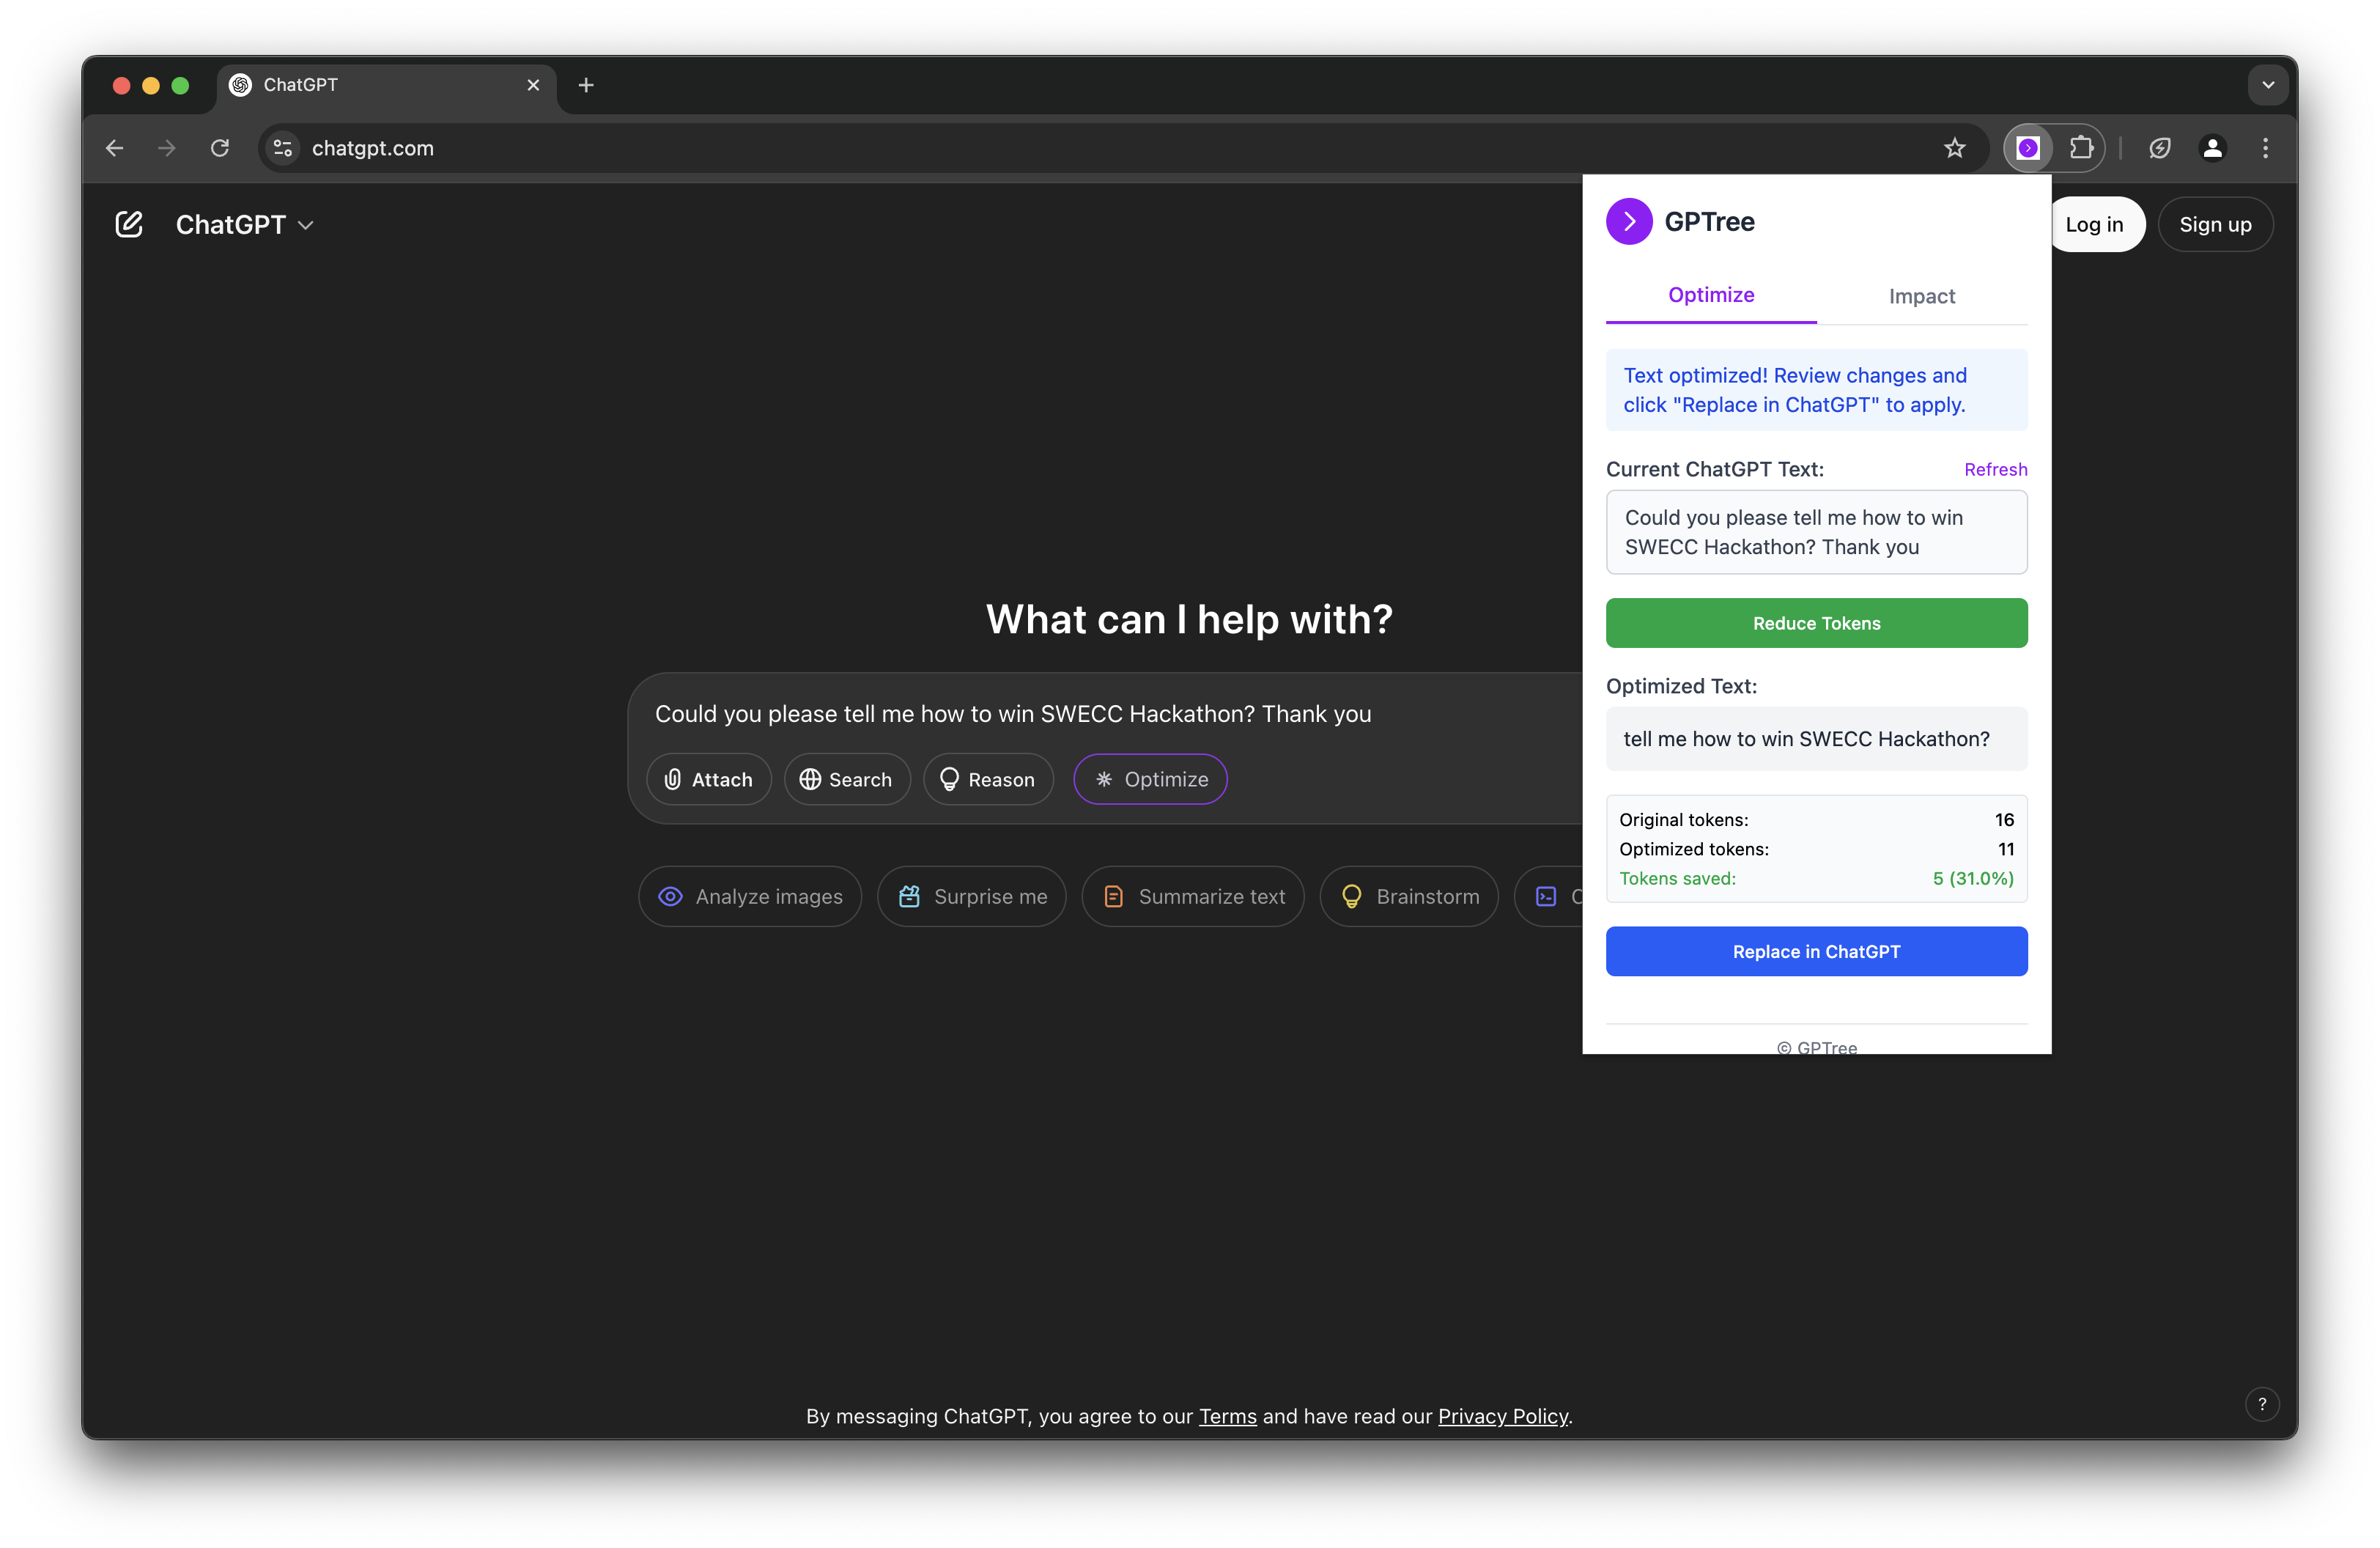Reload the page
Screen dimensions: 2380x1548
220,148
